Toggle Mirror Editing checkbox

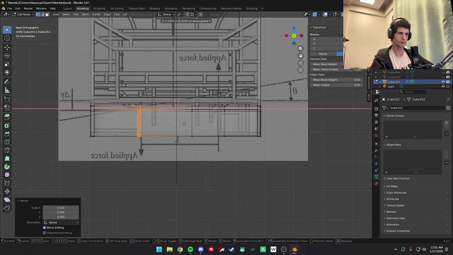pos(45,227)
